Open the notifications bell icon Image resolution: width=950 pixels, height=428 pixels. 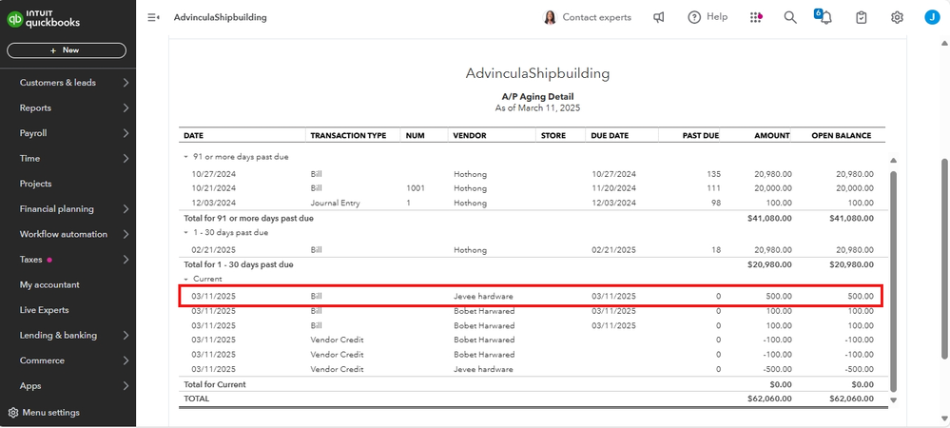[x=824, y=18]
